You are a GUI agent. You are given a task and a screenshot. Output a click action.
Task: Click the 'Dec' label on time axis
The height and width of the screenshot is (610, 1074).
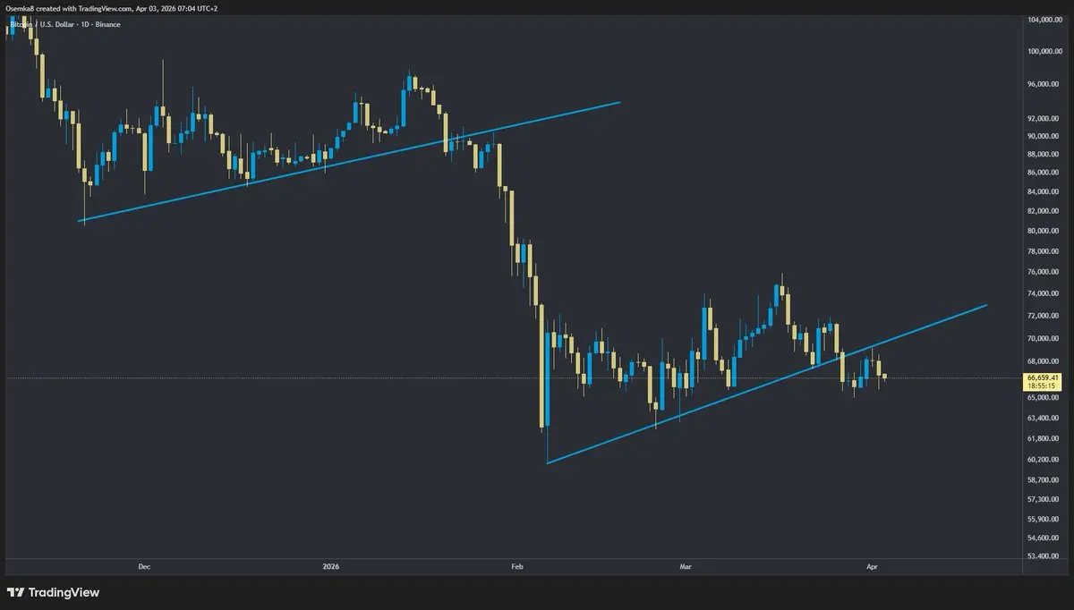(x=144, y=566)
